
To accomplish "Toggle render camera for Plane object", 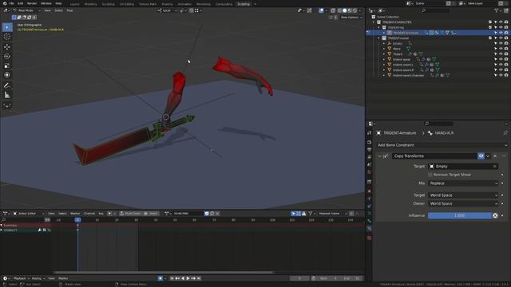I will point(506,49).
